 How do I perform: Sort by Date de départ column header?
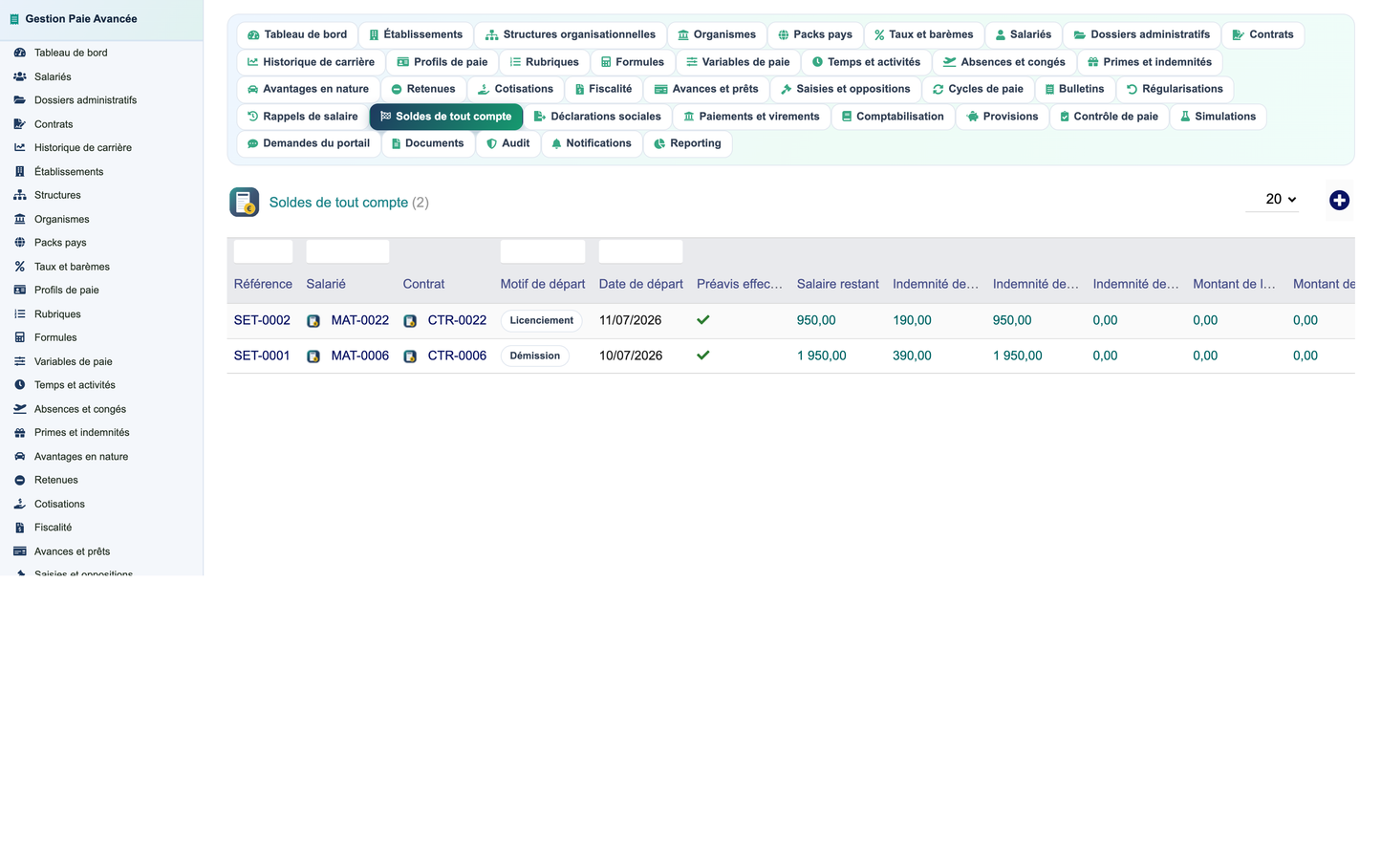click(641, 284)
